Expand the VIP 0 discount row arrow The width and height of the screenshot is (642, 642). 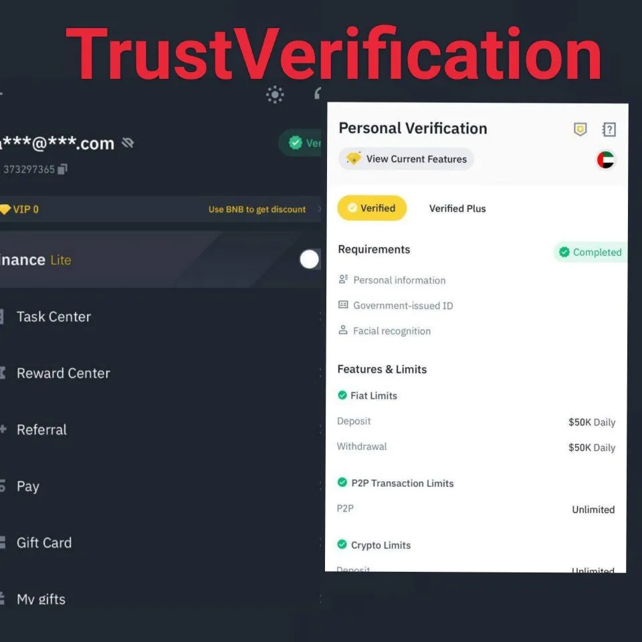coord(320,209)
